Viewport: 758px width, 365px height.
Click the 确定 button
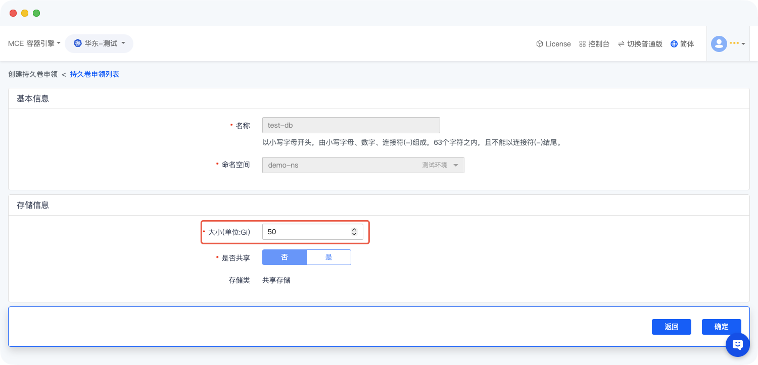coord(721,327)
